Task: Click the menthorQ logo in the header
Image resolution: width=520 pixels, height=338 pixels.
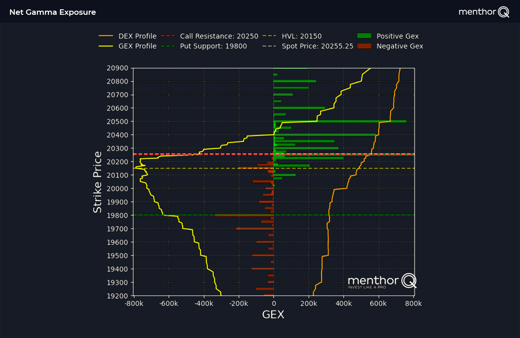Action: click(x=484, y=11)
